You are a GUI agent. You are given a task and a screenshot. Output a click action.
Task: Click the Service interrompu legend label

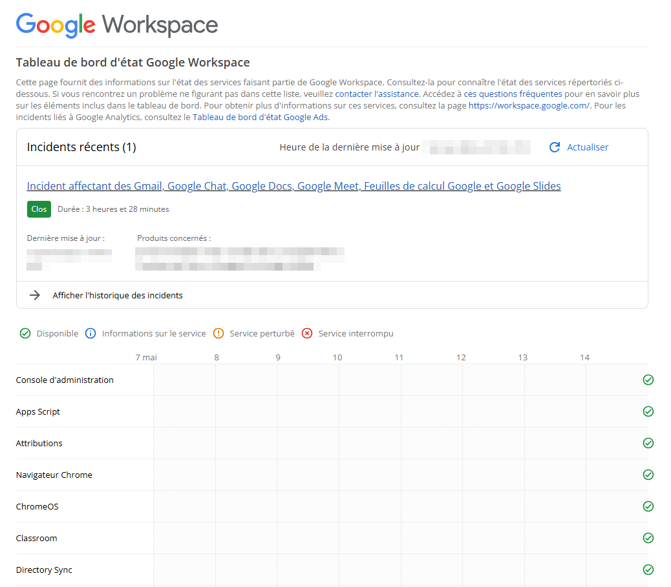click(x=356, y=333)
